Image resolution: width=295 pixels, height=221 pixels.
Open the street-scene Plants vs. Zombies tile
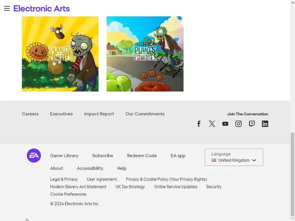tap(145, 54)
